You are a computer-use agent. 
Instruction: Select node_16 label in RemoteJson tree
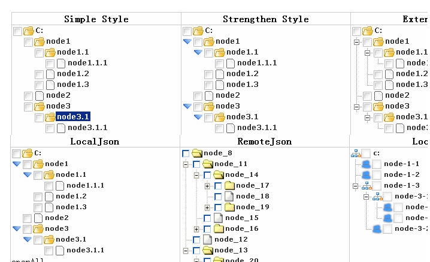coord(241,229)
